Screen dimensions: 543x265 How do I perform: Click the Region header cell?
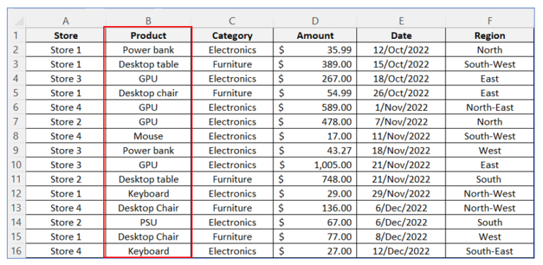click(490, 35)
